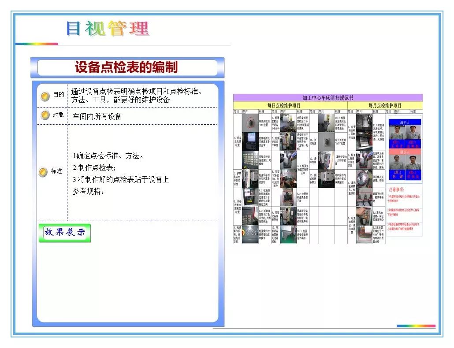
Task: Click the green 效果展示 button
Action: tap(65, 233)
